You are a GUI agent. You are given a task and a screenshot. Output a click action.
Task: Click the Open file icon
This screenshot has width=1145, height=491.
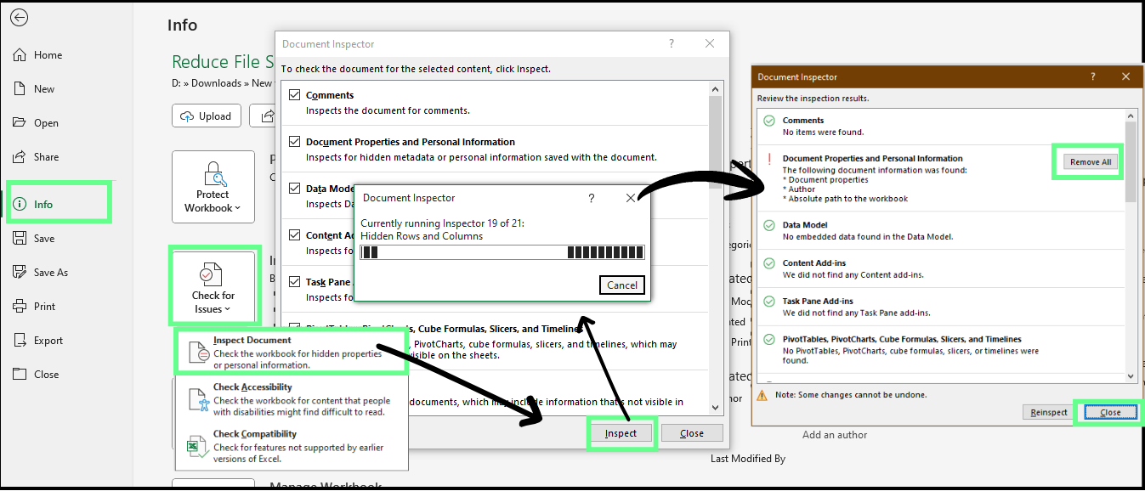tap(17, 122)
